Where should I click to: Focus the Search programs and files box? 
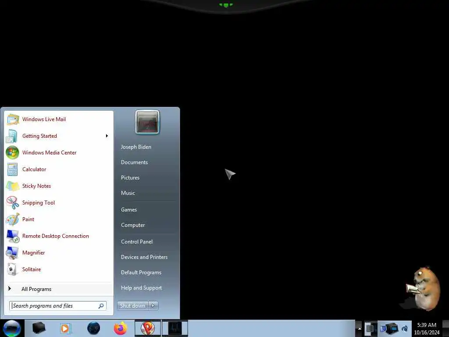58,306
